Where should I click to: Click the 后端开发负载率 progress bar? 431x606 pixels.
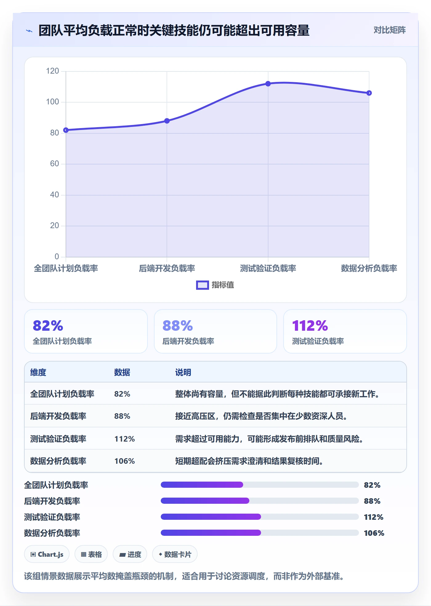tap(260, 501)
